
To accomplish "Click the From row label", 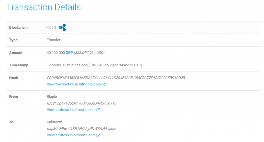I will (x=14, y=97).
